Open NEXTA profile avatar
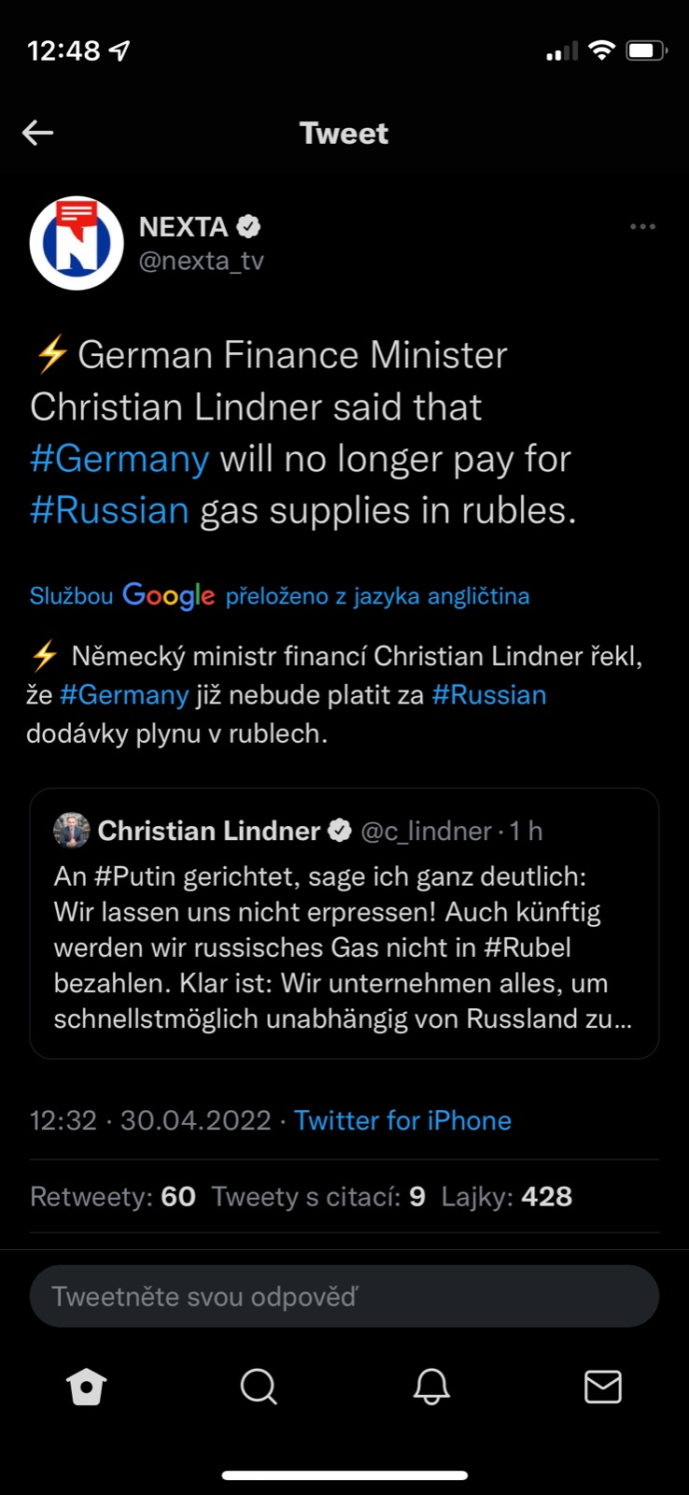 77,243
